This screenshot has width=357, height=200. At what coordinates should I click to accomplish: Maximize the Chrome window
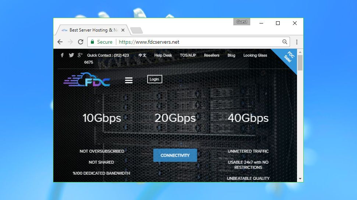pos(278,23)
